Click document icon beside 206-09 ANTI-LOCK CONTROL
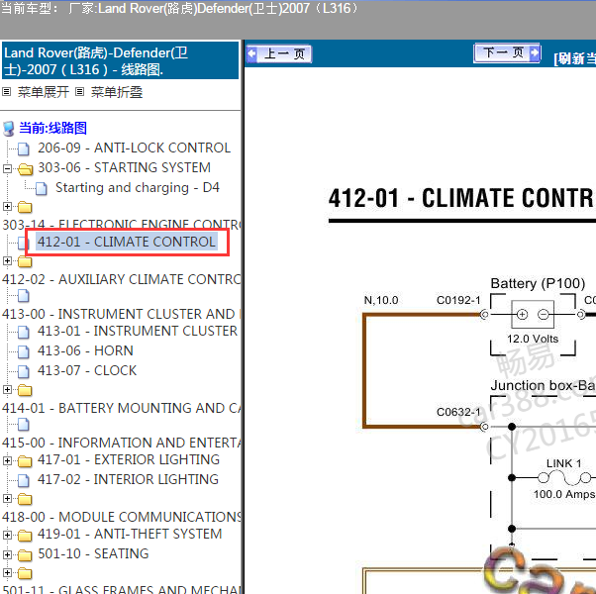This screenshot has width=596, height=594. point(24,148)
